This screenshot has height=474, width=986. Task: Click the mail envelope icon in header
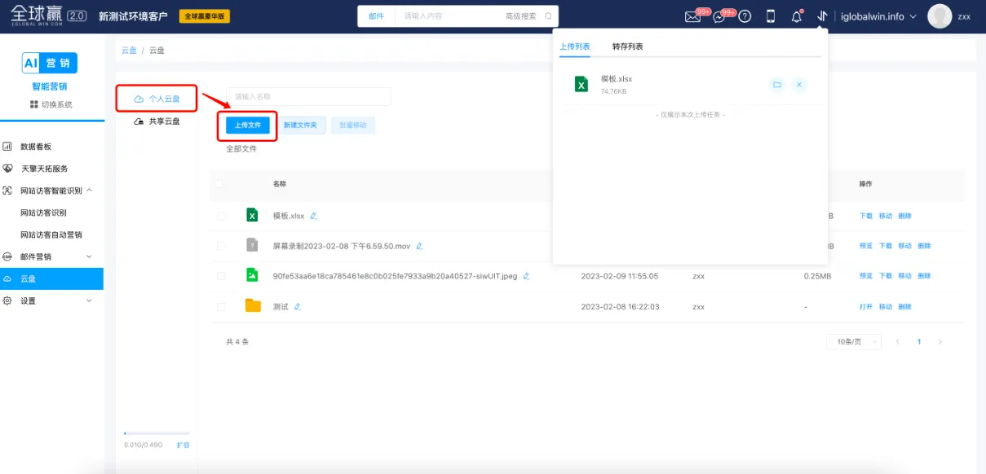pyautogui.click(x=692, y=16)
